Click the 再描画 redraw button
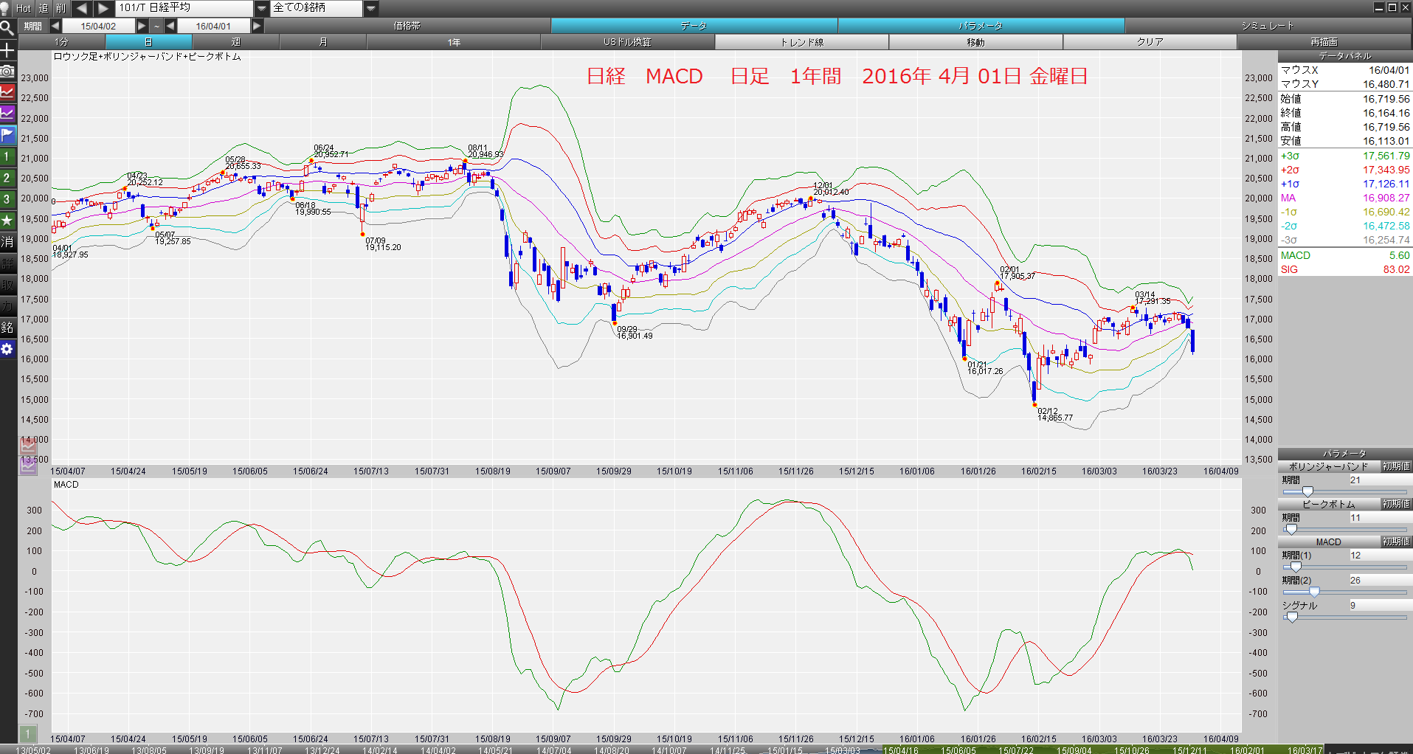Viewport: 1413px width, 754px height. (x=1324, y=42)
